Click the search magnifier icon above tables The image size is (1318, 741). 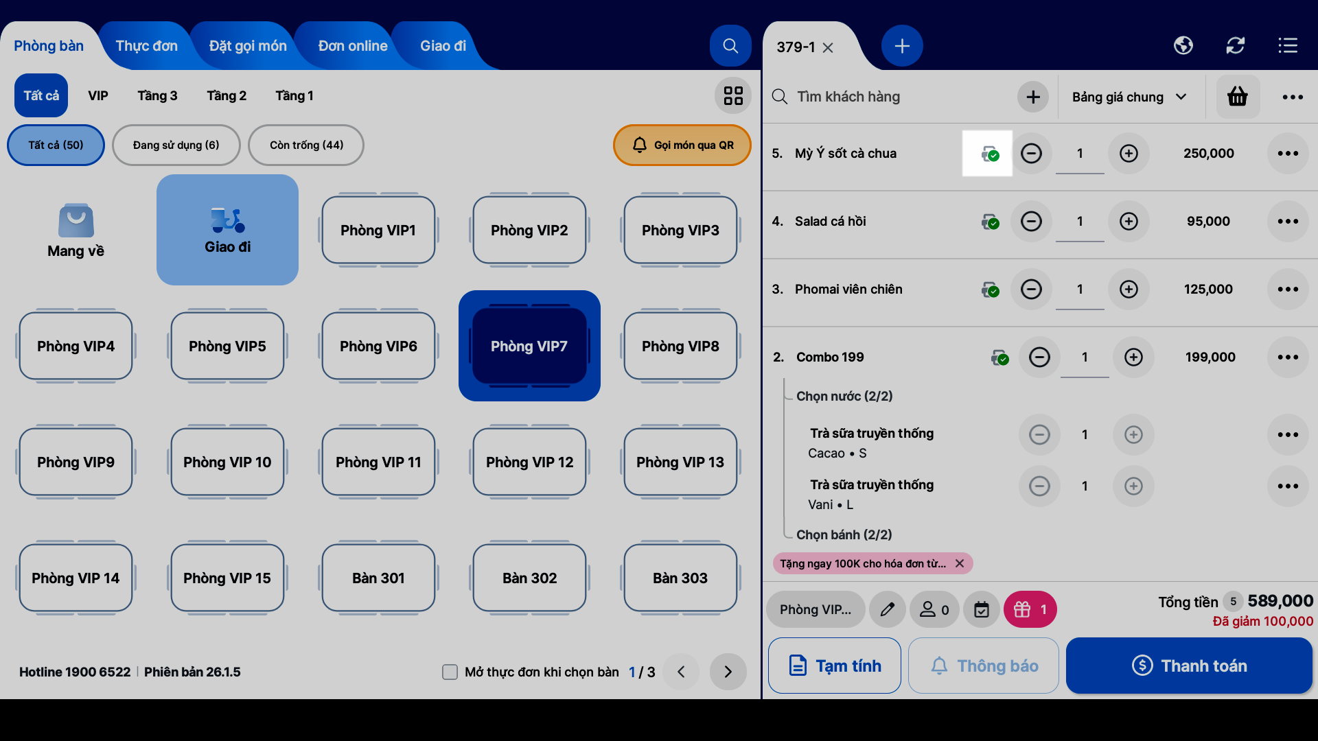tap(730, 46)
